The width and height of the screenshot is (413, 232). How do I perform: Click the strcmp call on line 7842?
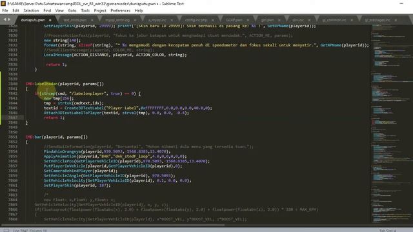(48, 93)
